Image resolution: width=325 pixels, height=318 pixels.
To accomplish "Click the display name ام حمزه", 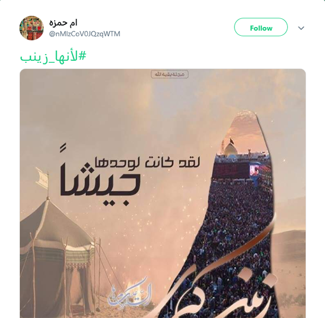I will [x=63, y=23].
